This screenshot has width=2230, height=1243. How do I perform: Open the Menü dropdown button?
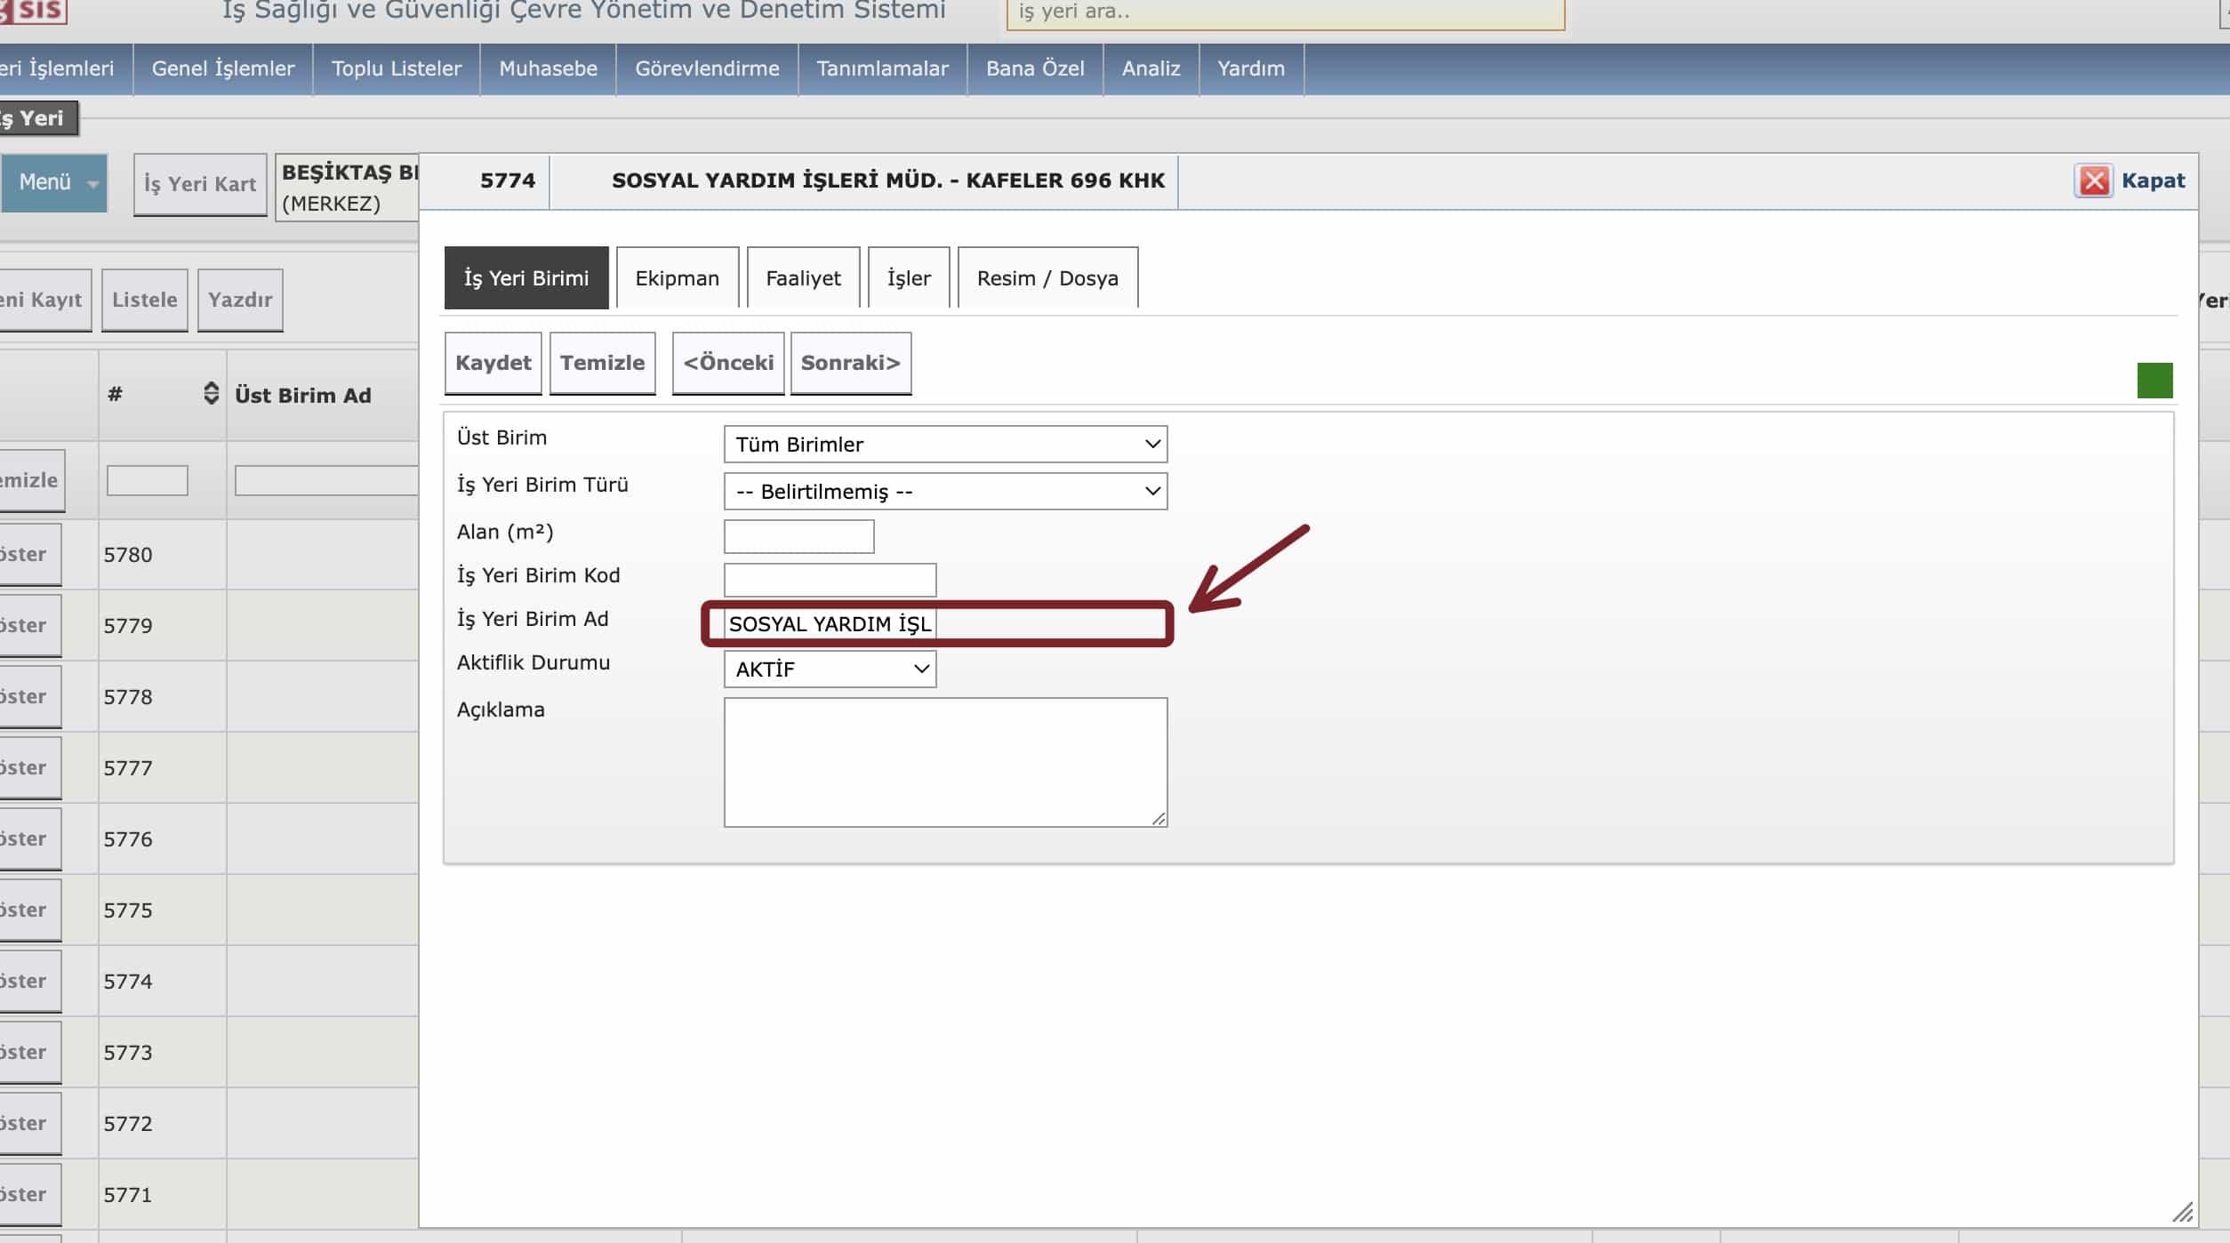pos(54,182)
